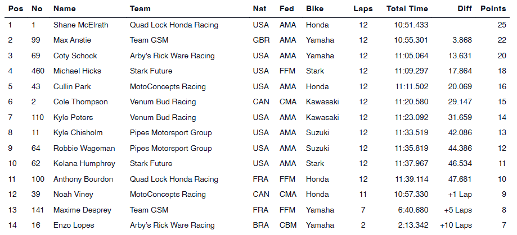Viewport: 517px width, 235px height.
Task: Click the Total Time column header
Action: pyautogui.click(x=407, y=9)
